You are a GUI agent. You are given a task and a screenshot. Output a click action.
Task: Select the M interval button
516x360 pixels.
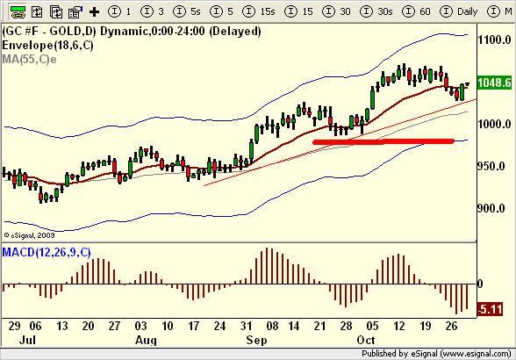pos(500,12)
